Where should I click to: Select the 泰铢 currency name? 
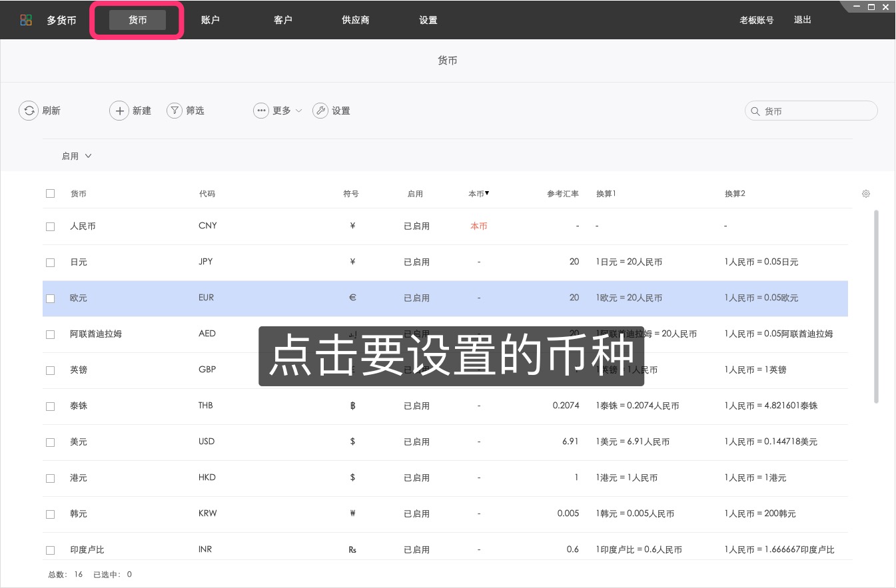pyautogui.click(x=79, y=406)
